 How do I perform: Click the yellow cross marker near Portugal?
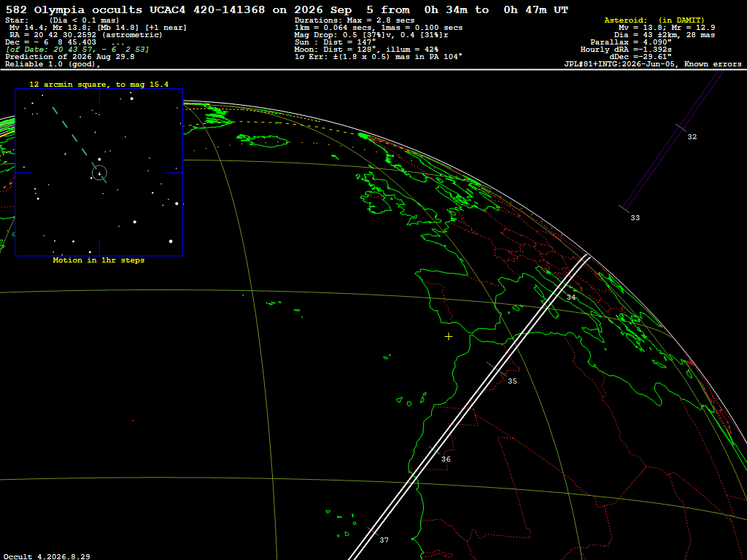(449, 337)
